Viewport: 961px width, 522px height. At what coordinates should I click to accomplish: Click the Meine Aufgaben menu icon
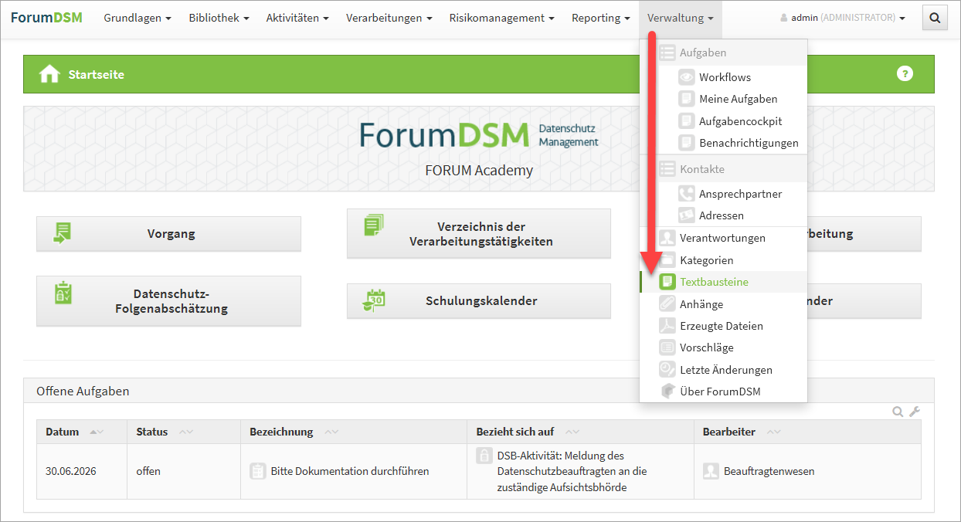(686, 99)
